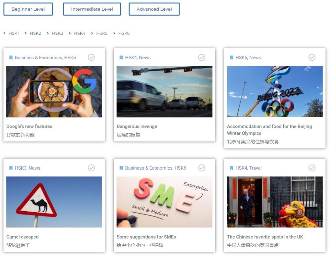Select the HSK1 level filter
The height and width of the screenshot is (256, 329).
coord(13,33)
